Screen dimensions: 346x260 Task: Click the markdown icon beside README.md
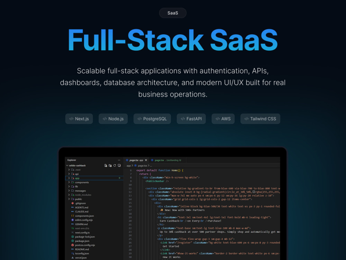[73, 249]
